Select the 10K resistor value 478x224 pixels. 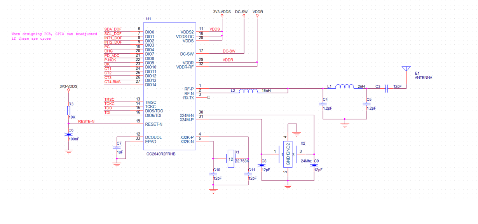click(x=72, y=117)
